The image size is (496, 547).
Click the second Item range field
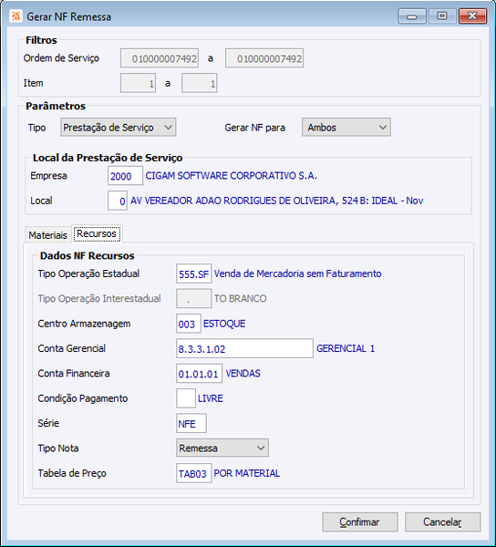(199, 83)
